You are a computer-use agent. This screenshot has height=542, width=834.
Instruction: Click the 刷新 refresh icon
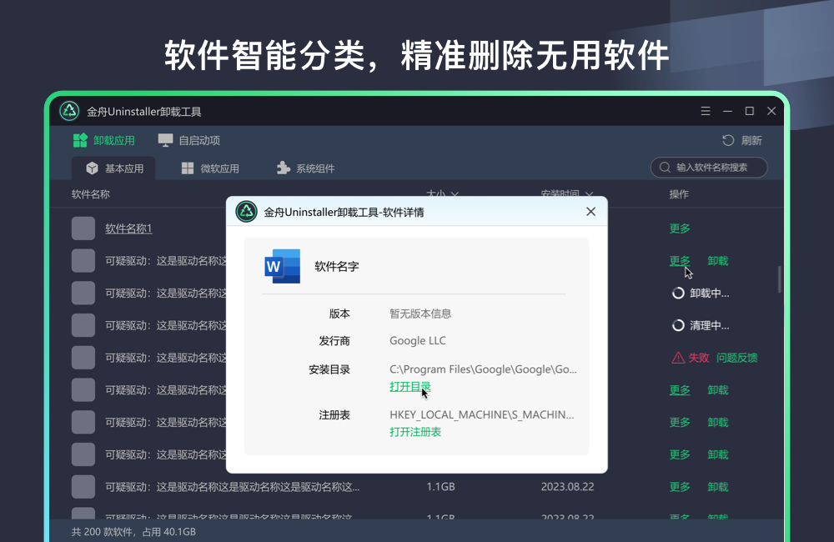(x=728, y=140)
